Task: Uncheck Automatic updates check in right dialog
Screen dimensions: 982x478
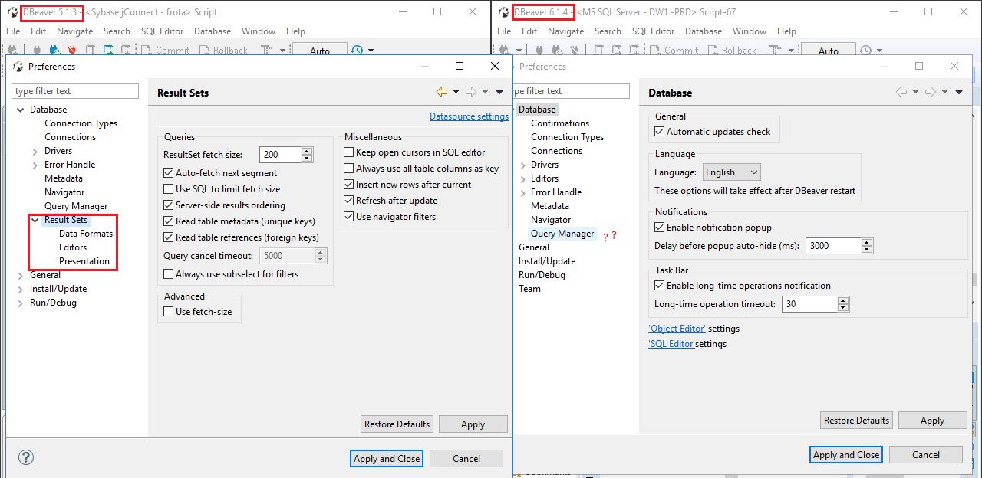Action: [660, 132]
